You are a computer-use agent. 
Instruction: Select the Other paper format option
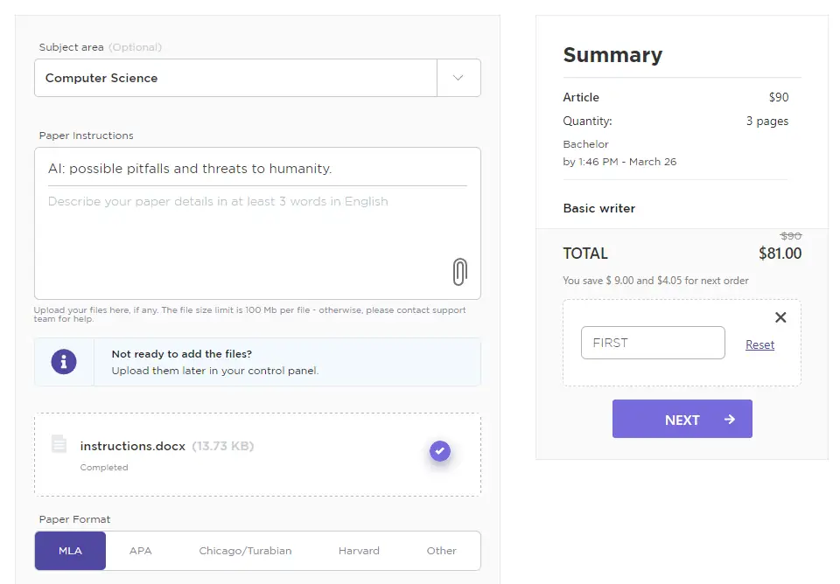click(442, 551)
